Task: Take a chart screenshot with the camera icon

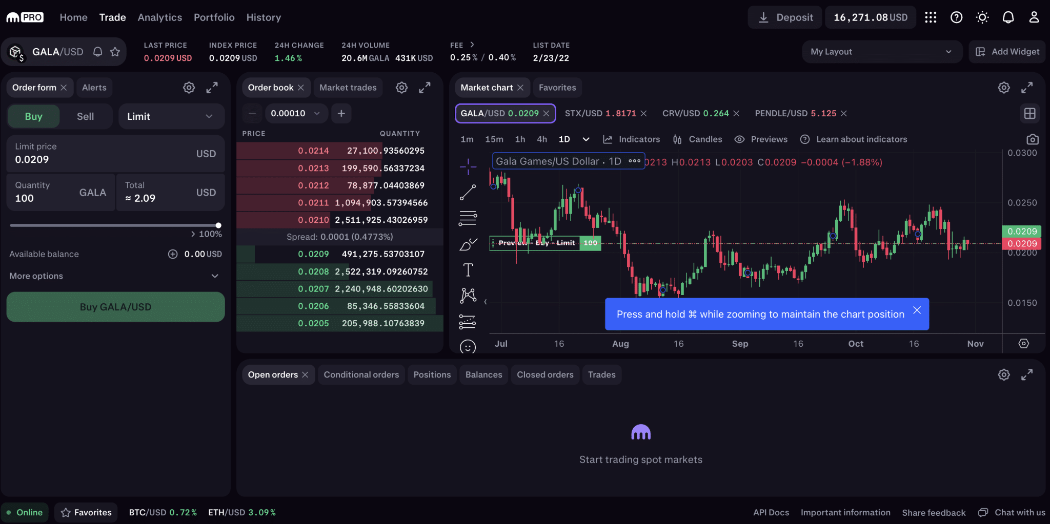Action: coord(1033,139)
